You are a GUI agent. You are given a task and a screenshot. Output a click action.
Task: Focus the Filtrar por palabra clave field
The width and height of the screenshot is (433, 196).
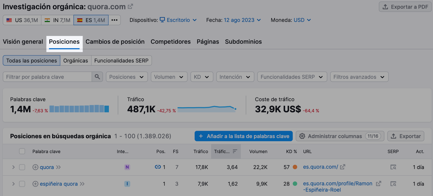tap(47, 77)
